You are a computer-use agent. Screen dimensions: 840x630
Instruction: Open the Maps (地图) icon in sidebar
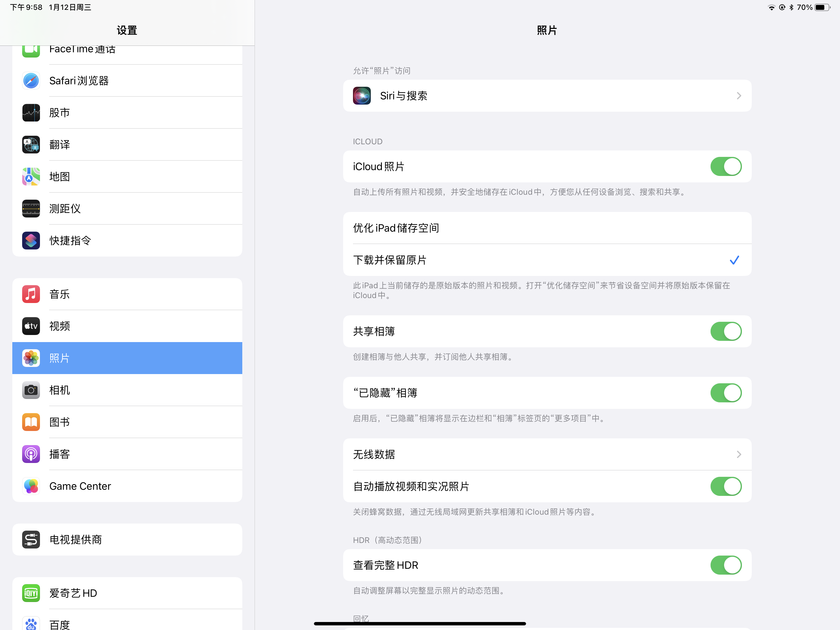pos(31,176)
